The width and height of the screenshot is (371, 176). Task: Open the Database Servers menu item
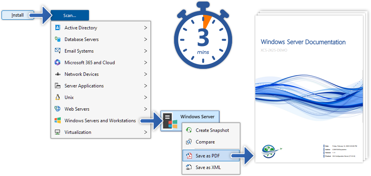[x=101, y=39]
